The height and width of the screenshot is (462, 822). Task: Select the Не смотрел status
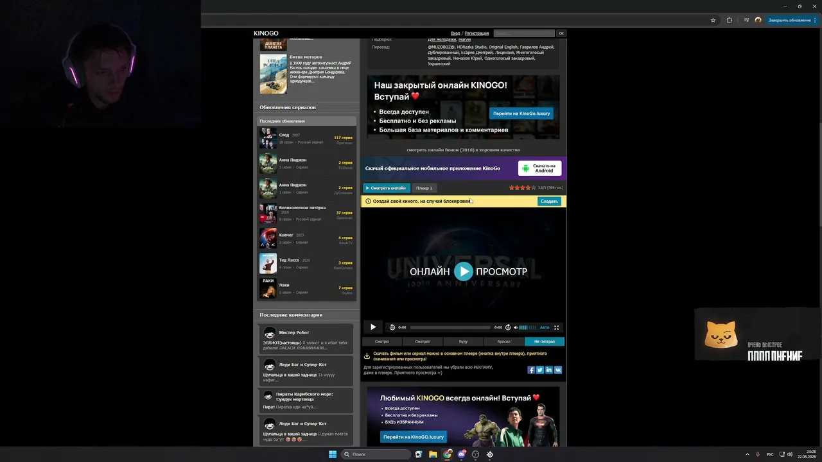(545, 341)
